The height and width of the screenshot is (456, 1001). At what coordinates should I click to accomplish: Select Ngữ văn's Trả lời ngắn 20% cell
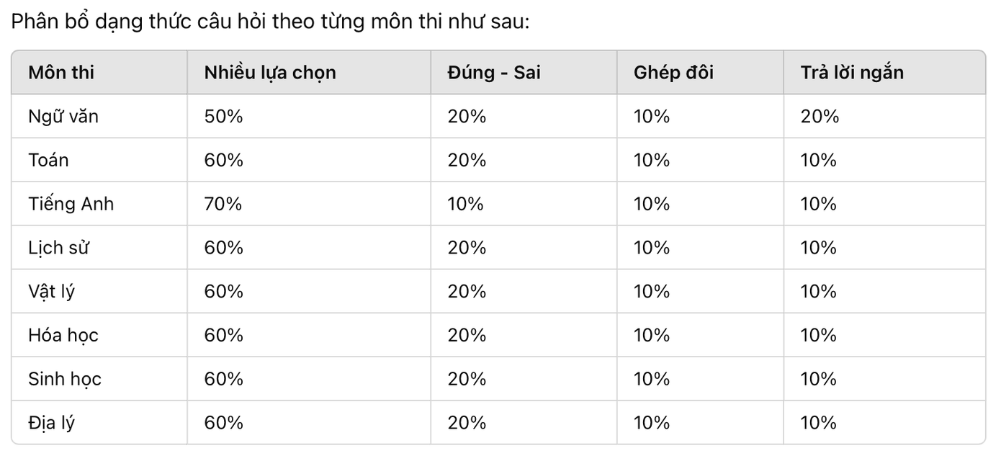820,116
